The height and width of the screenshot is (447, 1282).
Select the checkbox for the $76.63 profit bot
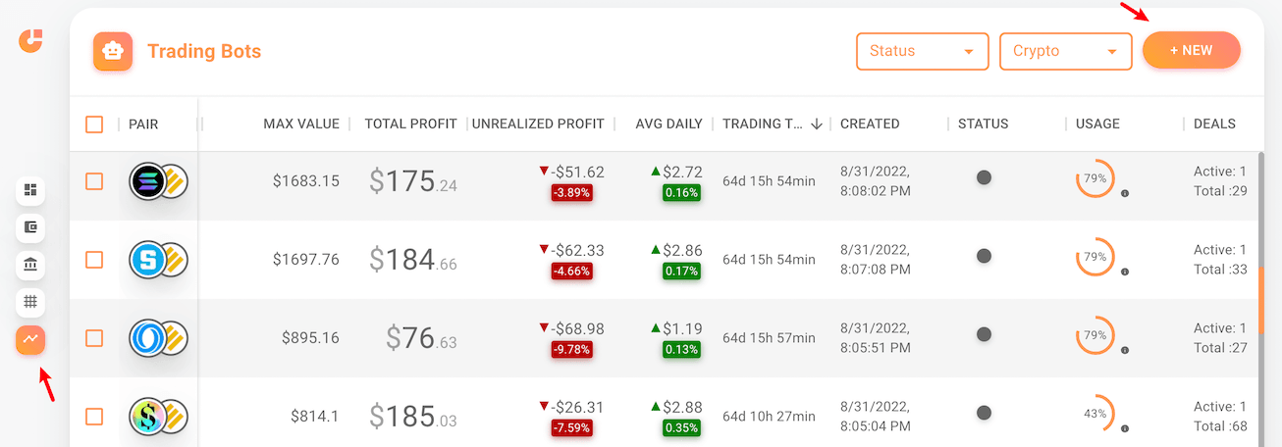(x=94, y=338)
